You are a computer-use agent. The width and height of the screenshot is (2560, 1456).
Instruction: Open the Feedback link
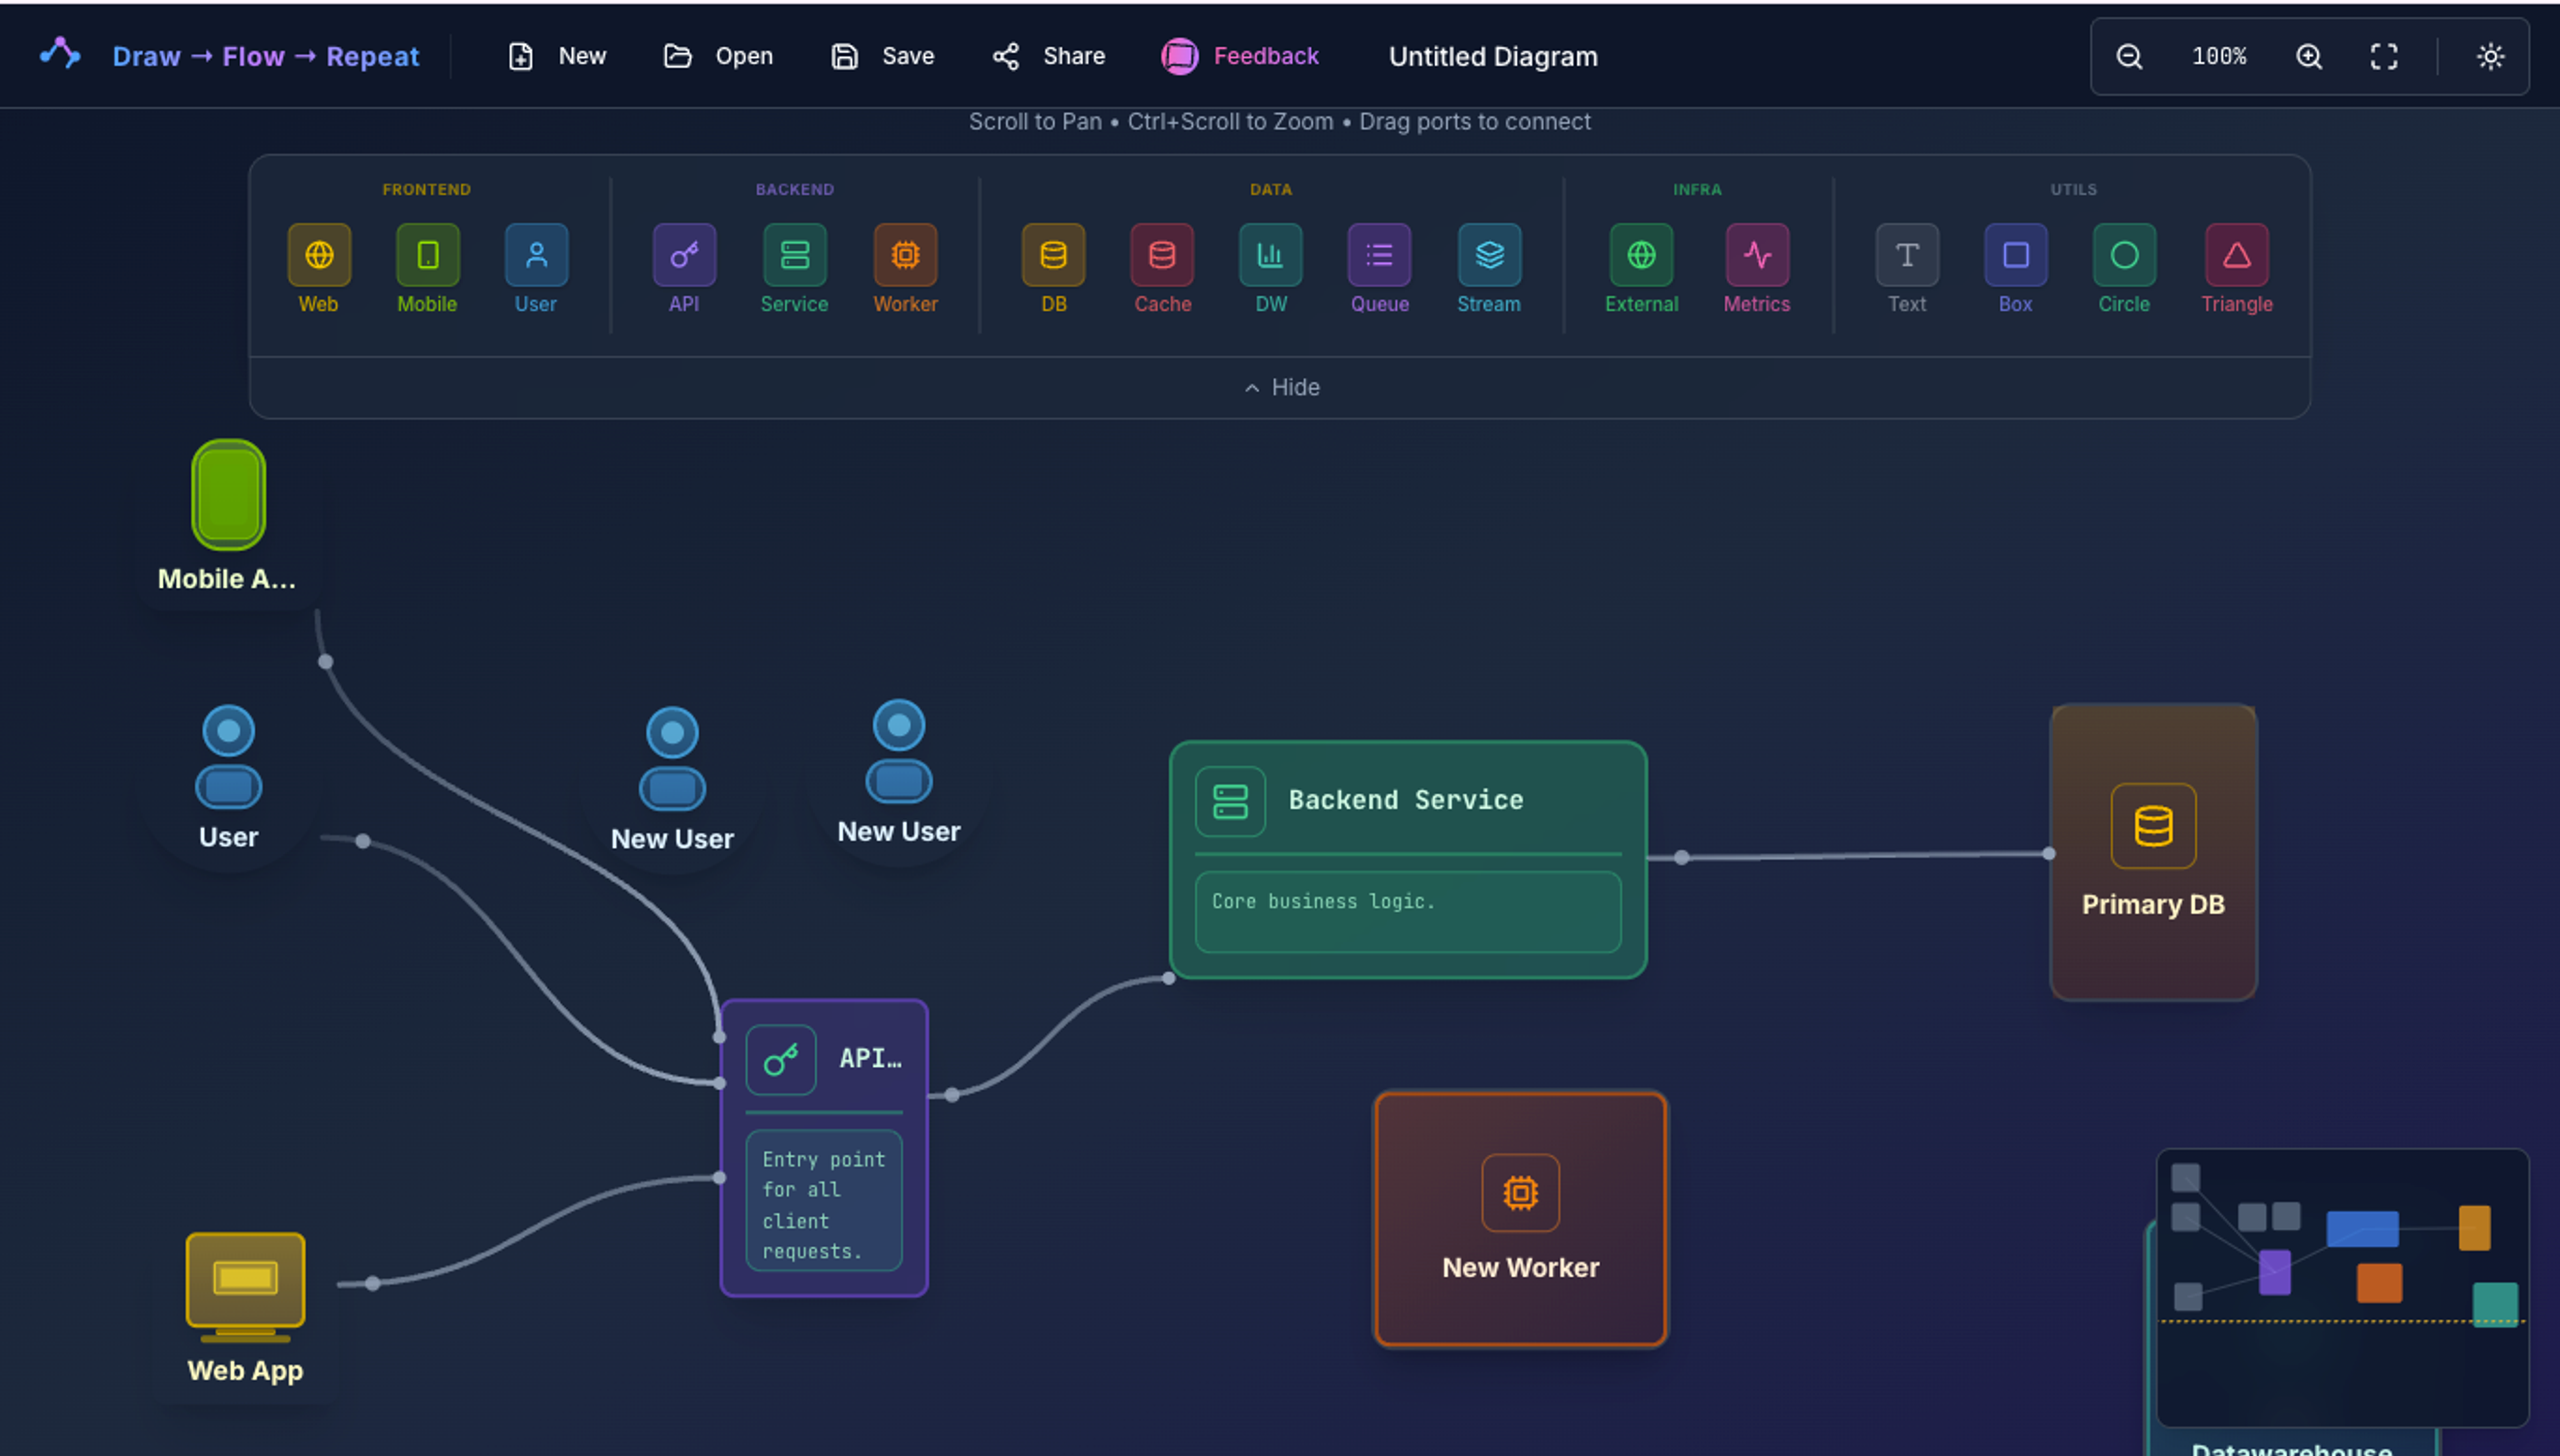point(1241,57)
